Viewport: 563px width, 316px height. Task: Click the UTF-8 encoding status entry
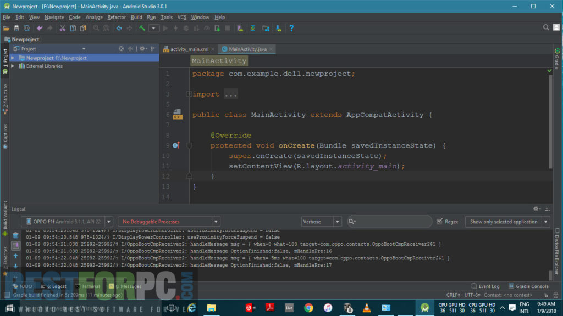(472, 295)
